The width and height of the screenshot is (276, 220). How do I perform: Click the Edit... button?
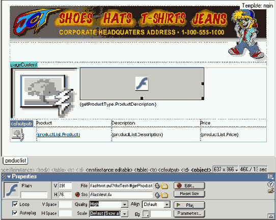(189, 185)
